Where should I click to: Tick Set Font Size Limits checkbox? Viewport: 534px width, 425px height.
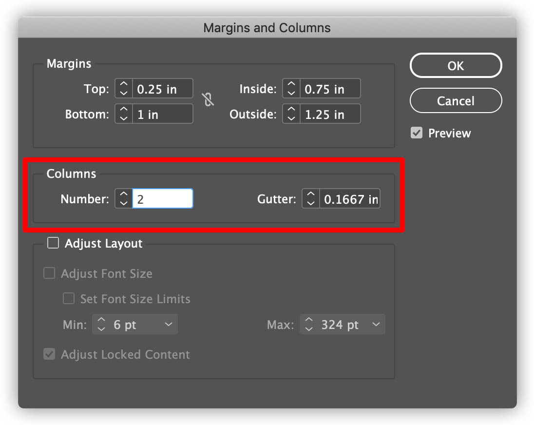point(69,298)
